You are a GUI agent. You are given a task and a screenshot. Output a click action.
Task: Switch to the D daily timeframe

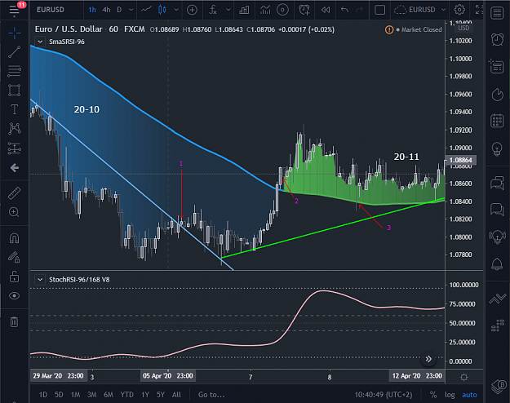[119, 10]
